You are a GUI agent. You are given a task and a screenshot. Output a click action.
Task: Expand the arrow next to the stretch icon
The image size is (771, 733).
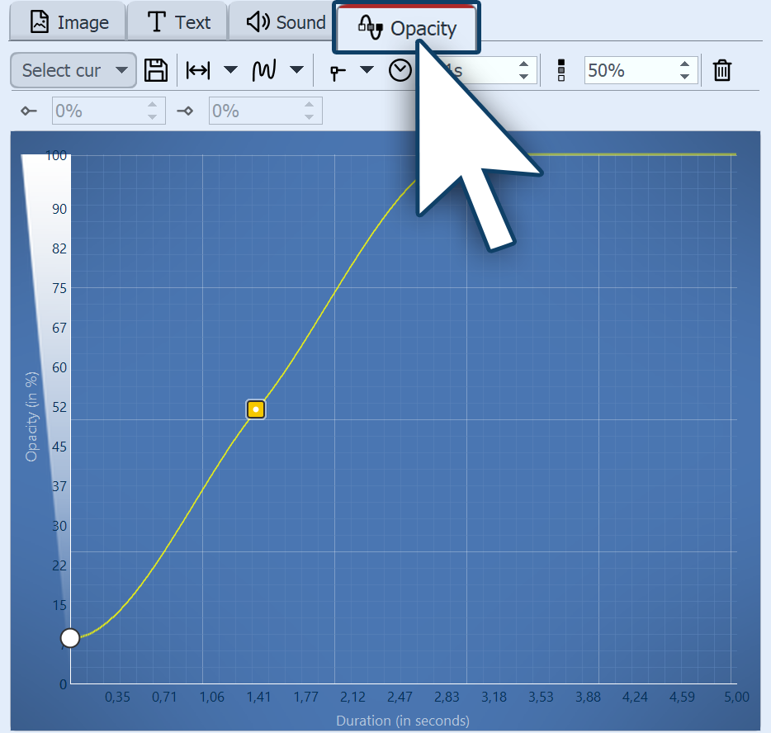pos(231,71)
